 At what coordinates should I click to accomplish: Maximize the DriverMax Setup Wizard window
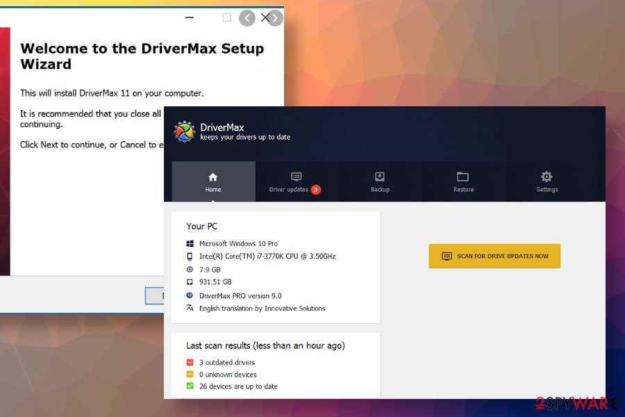point(227,17)
